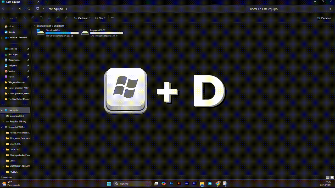Expand the CACHE PRE folder node

click(3, 144)
